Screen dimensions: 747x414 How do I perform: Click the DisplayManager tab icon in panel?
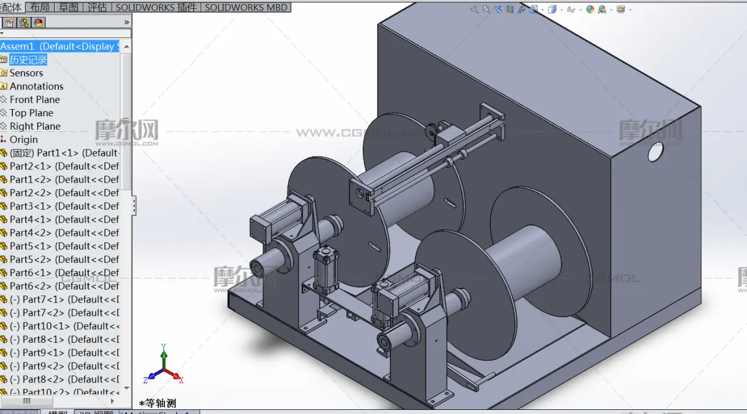pos(39,23)
